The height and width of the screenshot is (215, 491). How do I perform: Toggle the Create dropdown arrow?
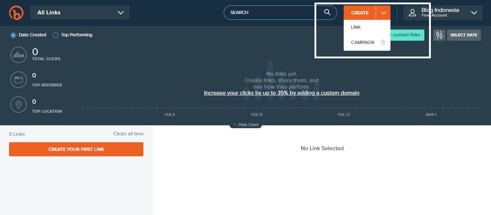point(383,13)
